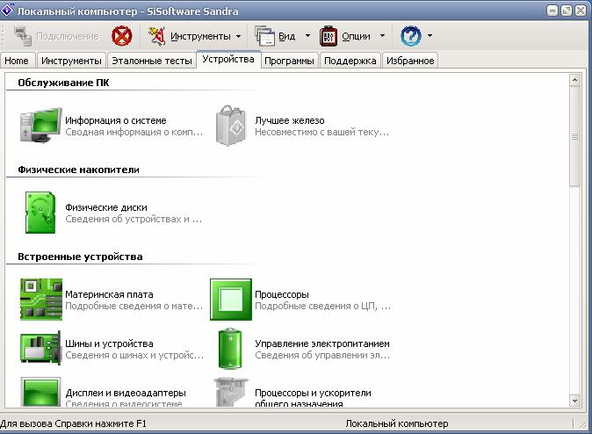Switch to the Эталонные тесты tab
This screenshot has height=434, width=592.
coord(152,61)
